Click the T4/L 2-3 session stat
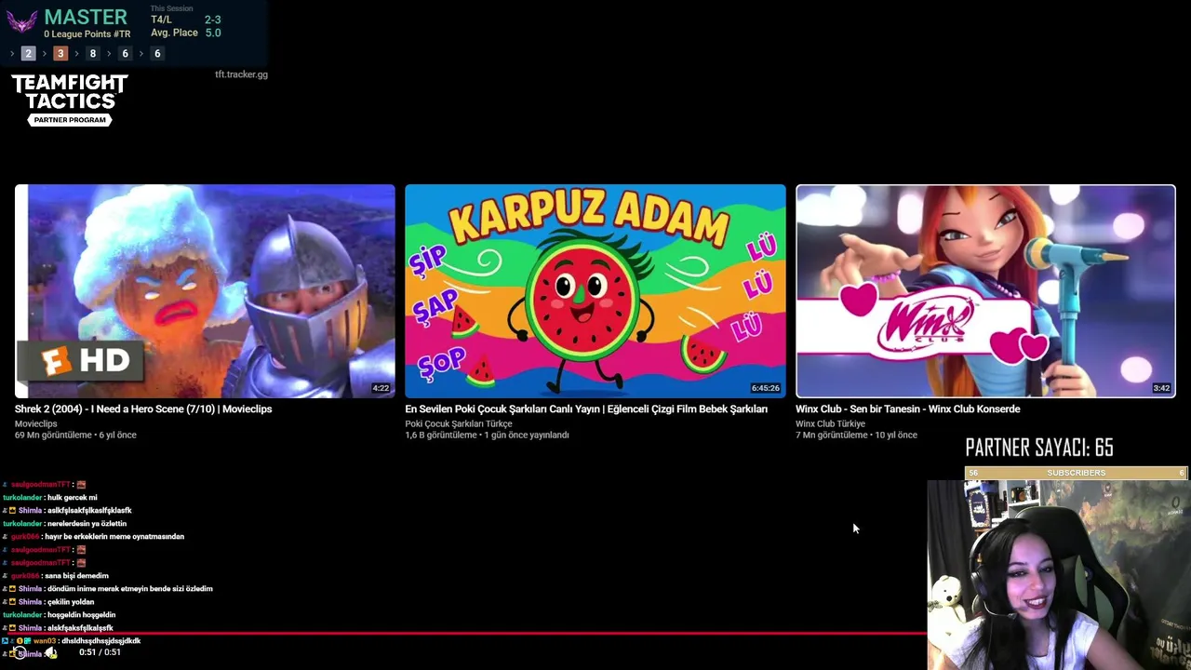Screen dimensions: 1191x670 (186, 20)
